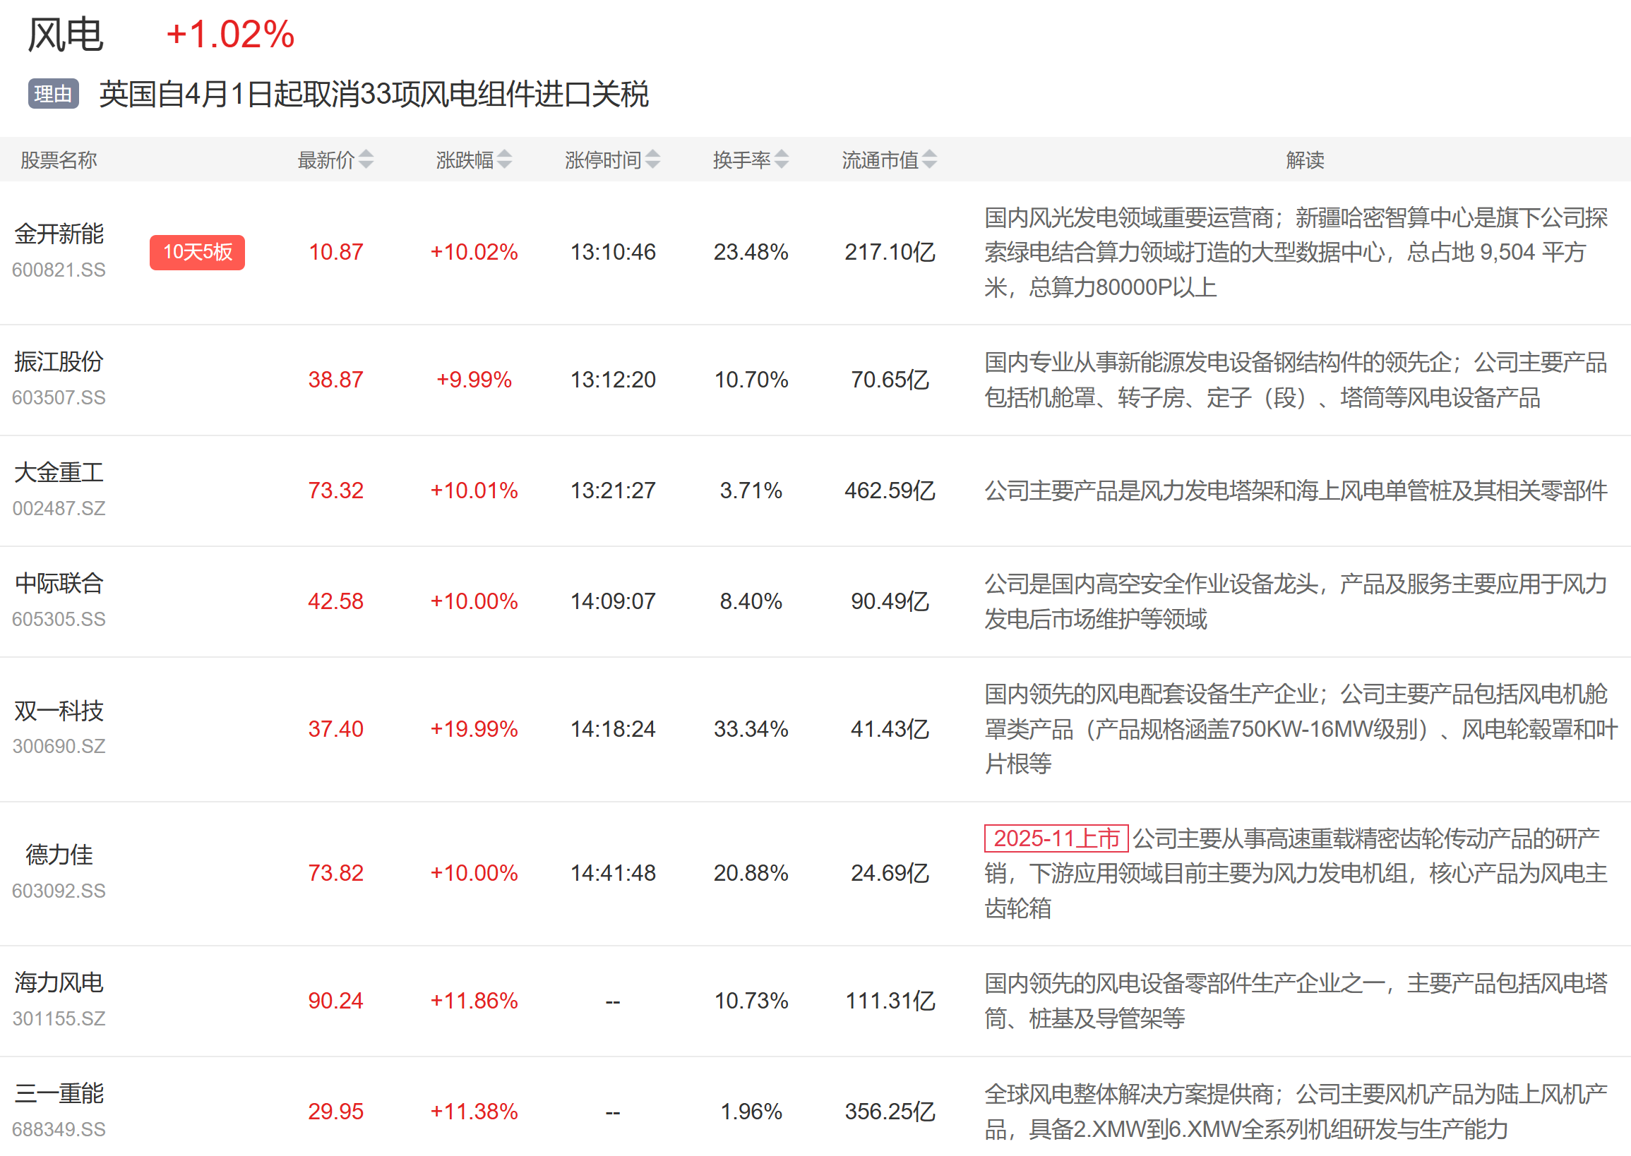This screenshot has height=1156, width=1631.
Task: Sort by 流通市值 using its arrow icon
Action: tap(929, 159)
